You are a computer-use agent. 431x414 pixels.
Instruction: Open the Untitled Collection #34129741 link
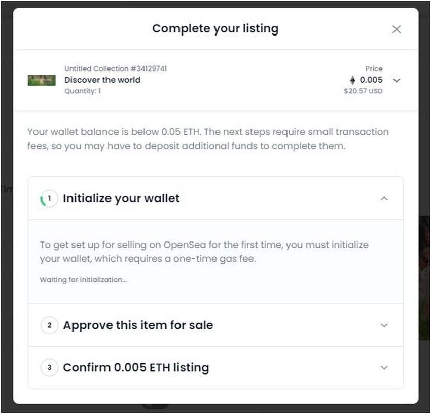point(116,68)
